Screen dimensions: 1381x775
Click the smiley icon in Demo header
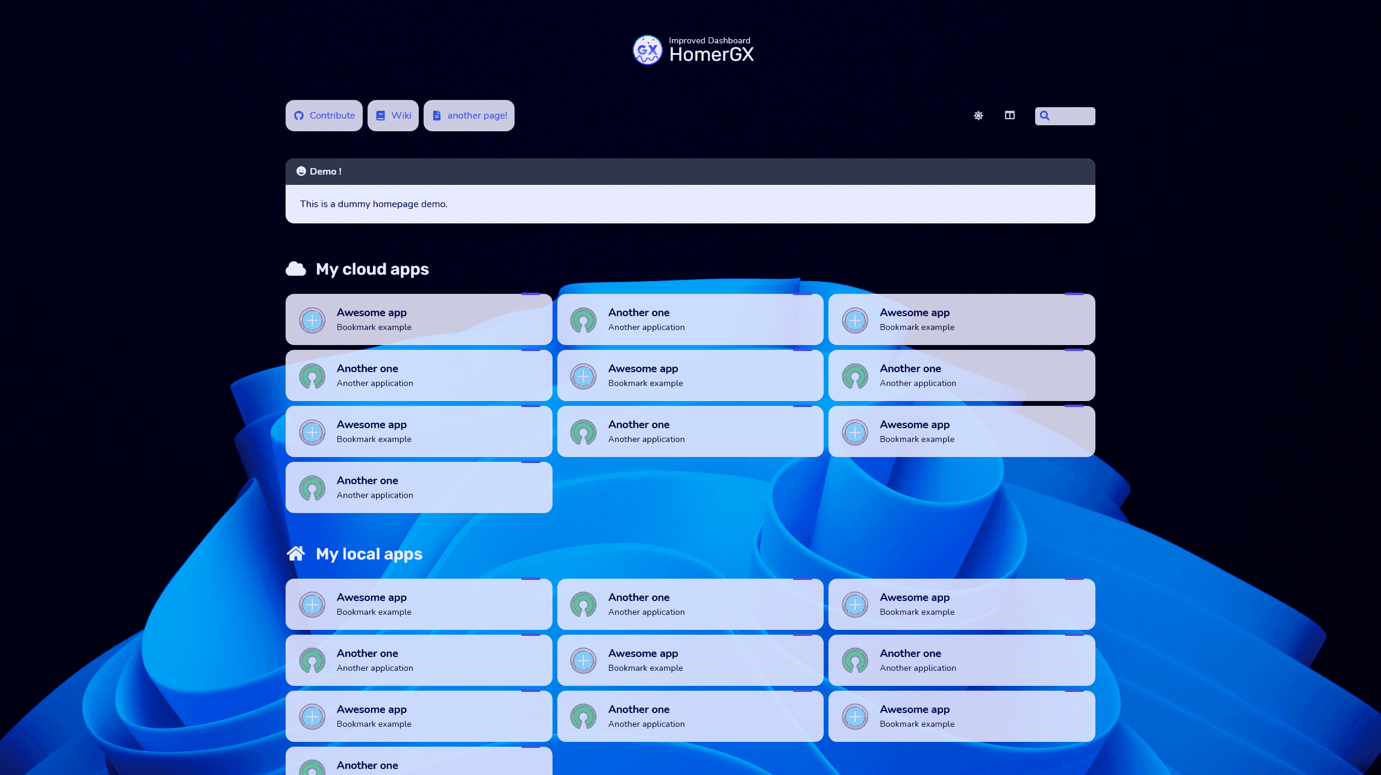[x=301, y=171]
